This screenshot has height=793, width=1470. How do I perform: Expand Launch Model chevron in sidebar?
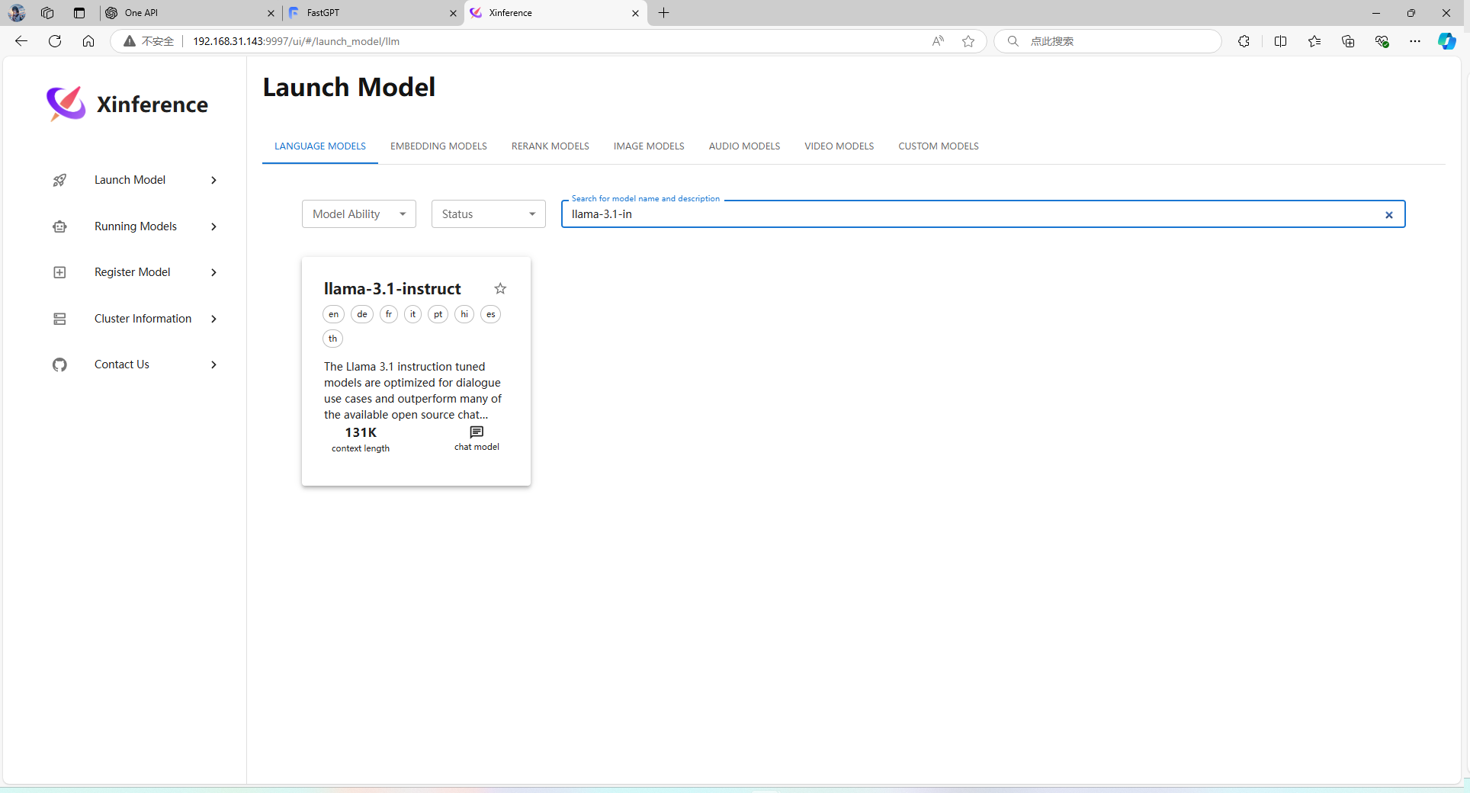[x=213, y=180]
